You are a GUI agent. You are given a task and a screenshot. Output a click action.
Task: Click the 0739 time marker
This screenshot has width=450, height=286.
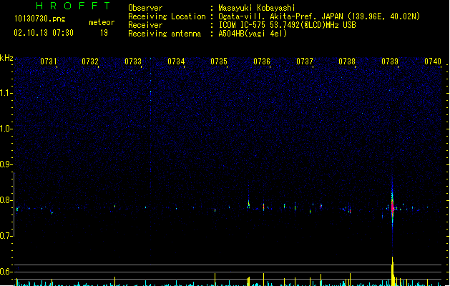(x=390, y=61)
